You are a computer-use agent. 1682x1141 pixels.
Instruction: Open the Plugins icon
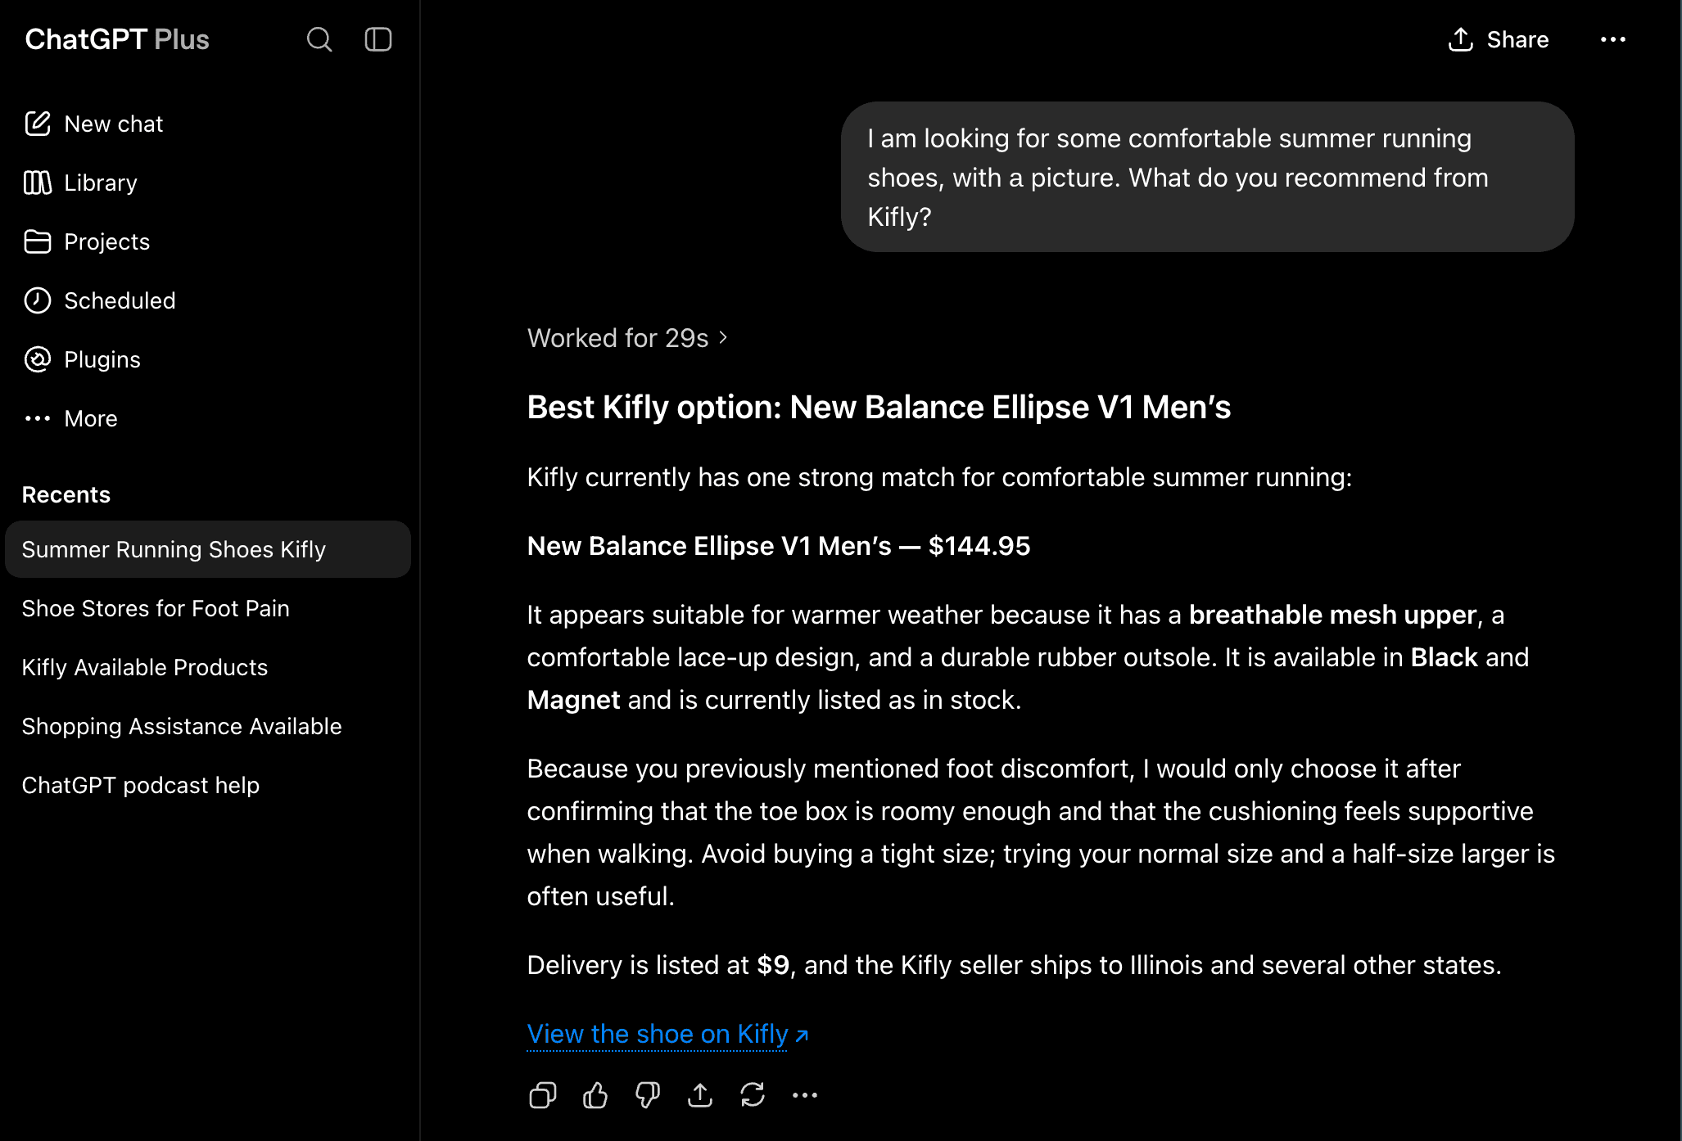click(x=38, y=359)
